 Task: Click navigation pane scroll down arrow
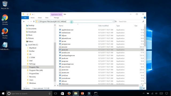pyautogui.click(x=55, y=85)
